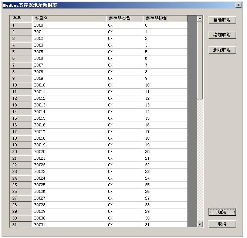Image resolution: width=247 pixels, height=238 pixels.
Task: Select row number 31 header cell
Action: tap(21, 225)
